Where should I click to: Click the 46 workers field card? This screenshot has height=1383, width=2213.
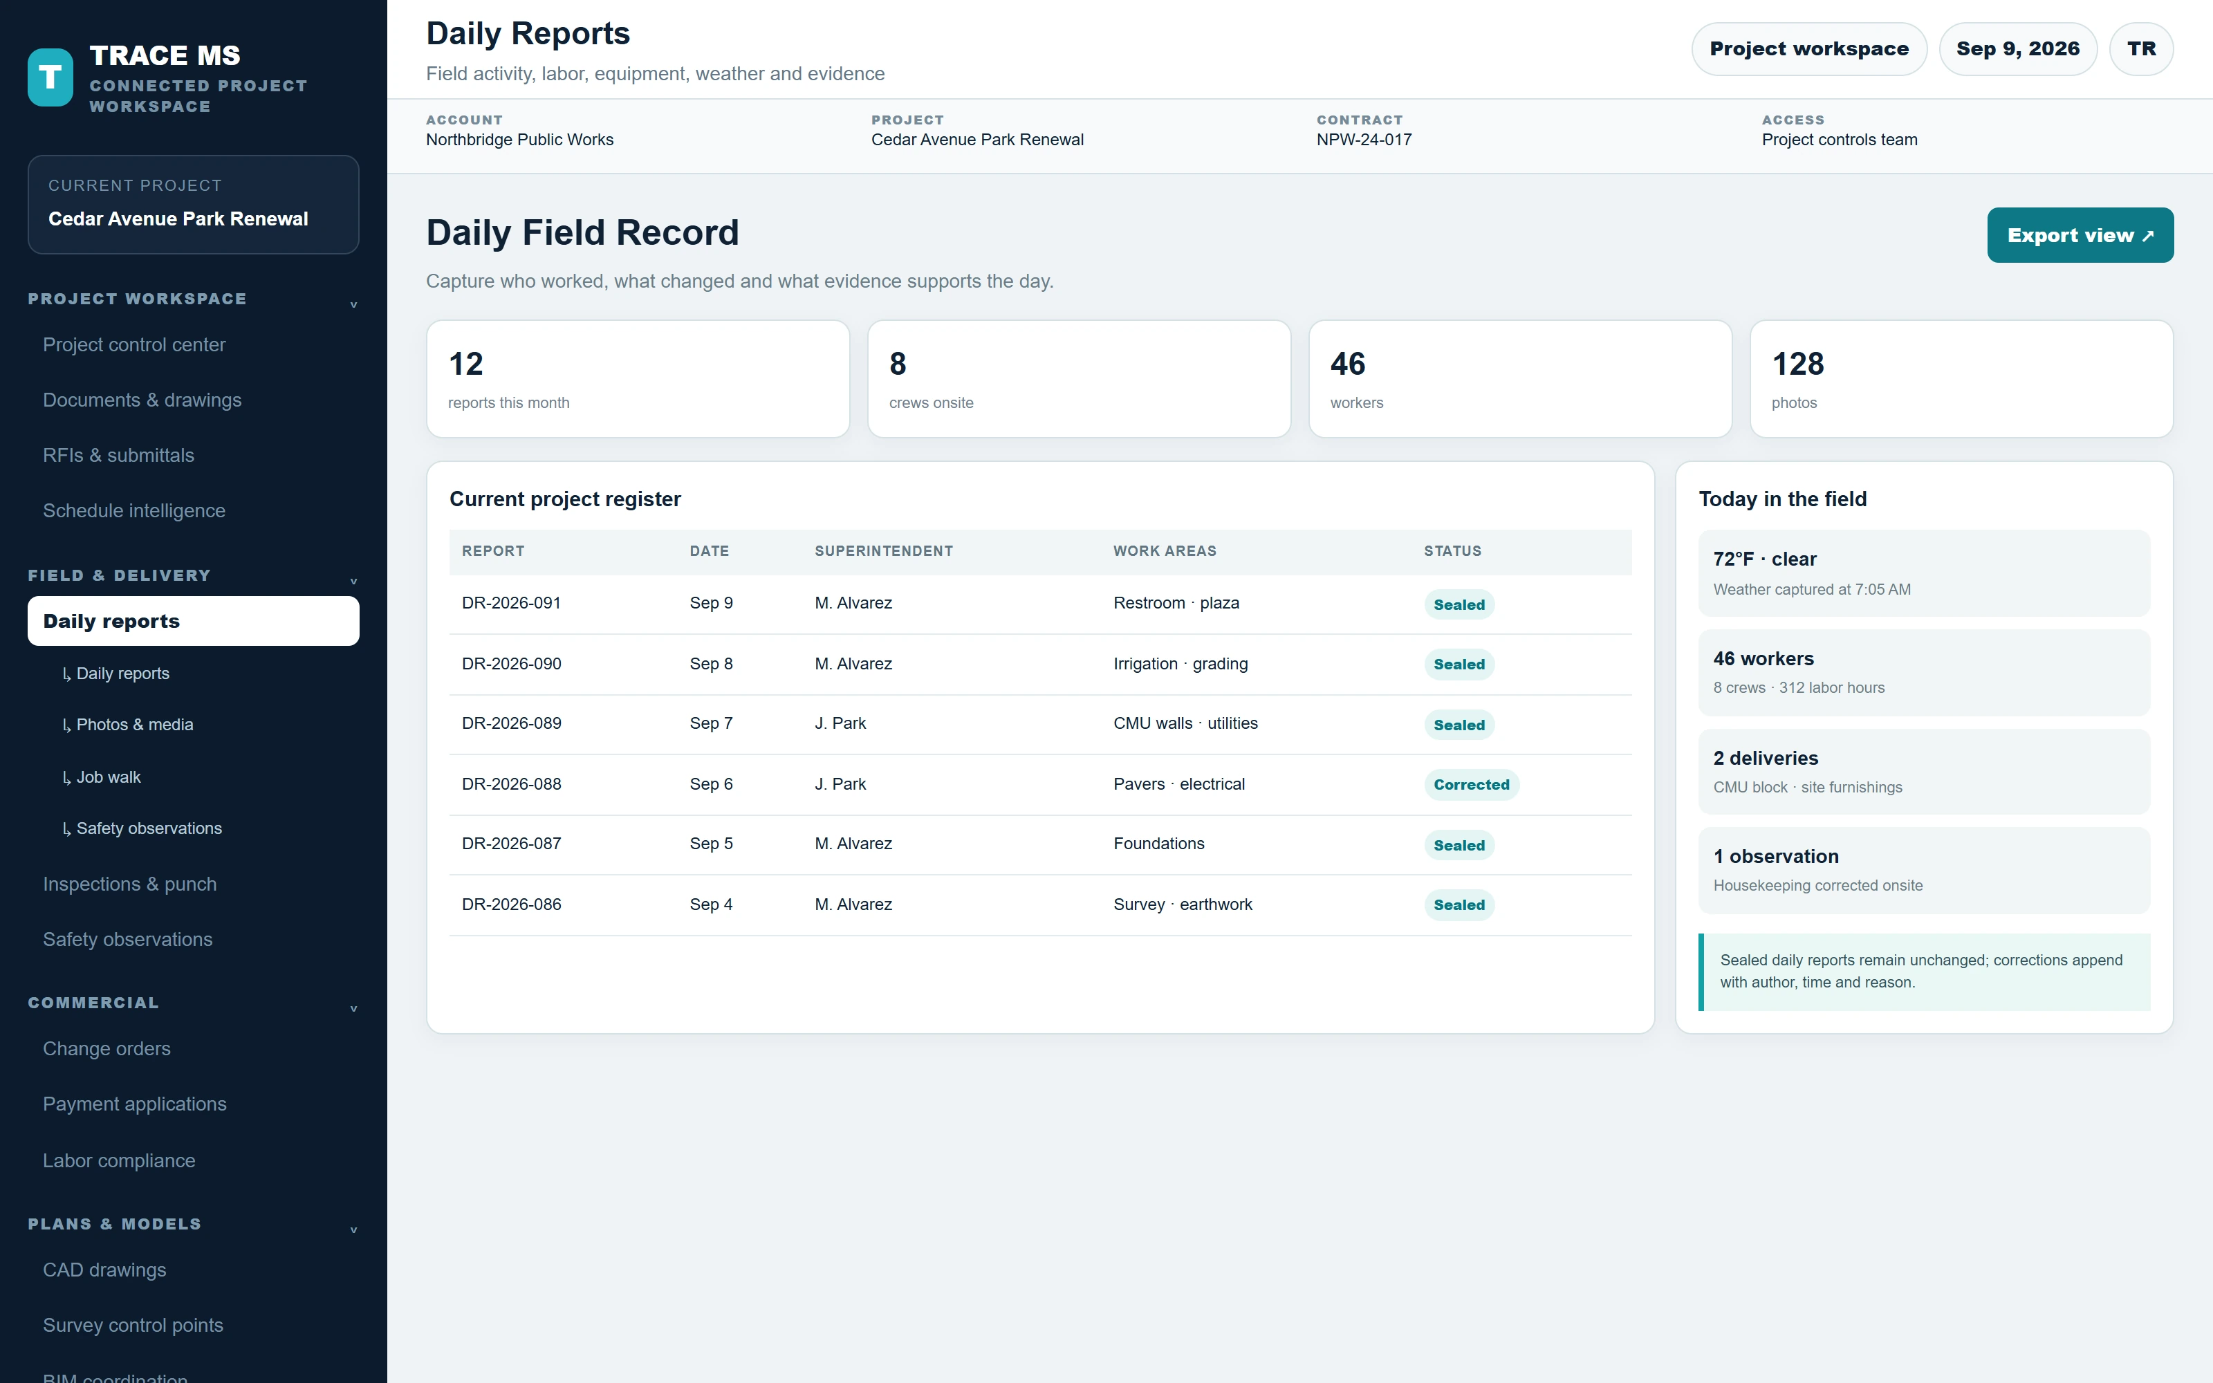pos(1924,672)
